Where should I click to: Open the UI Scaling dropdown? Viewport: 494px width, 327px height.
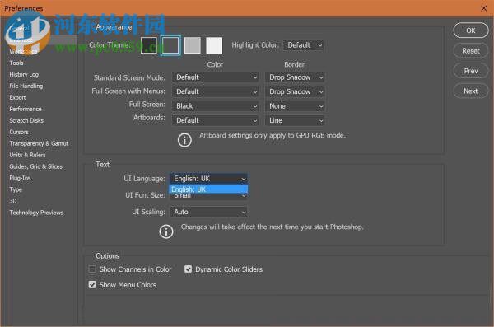208,212
